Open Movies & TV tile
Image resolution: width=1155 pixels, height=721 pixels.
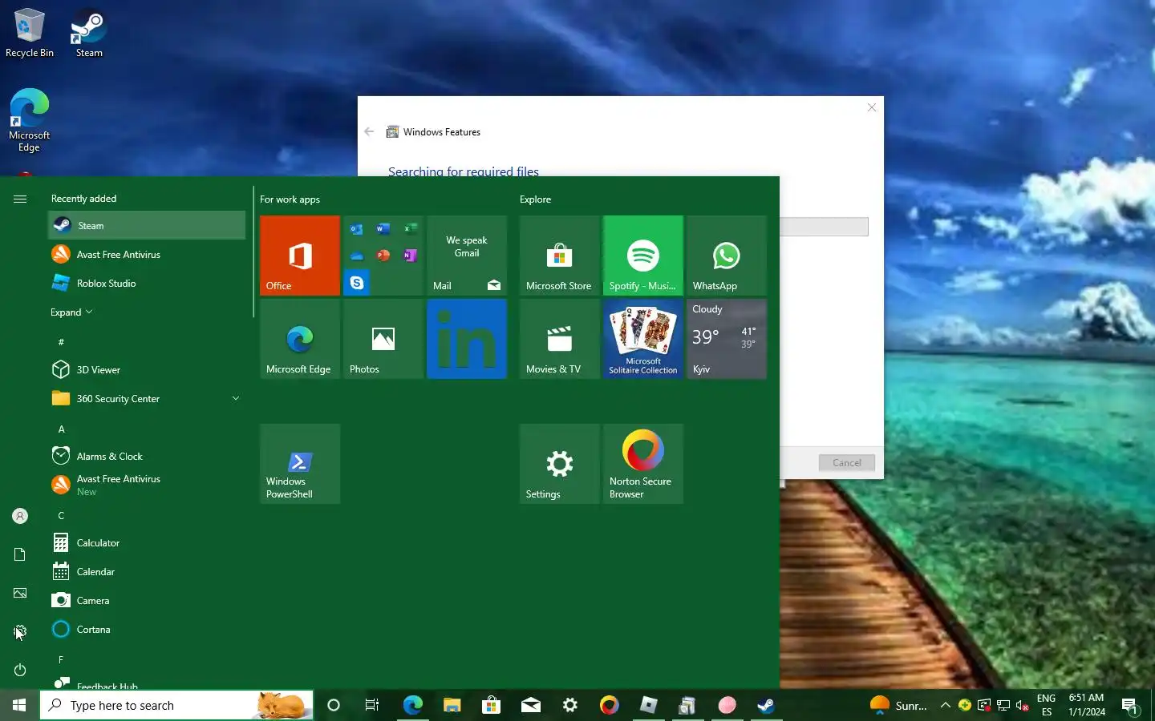(560, 339)
